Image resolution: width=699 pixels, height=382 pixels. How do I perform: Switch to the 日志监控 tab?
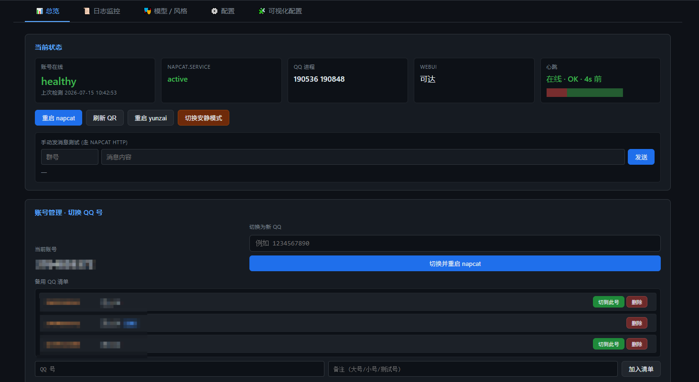click(x=102, y=11)
